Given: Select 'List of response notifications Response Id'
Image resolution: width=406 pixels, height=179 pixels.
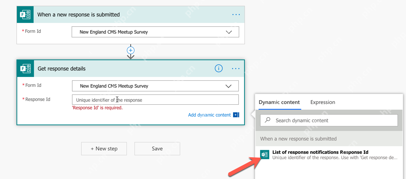Looking at the screenshot, I should pyautogui.click(x=329, y=155).
